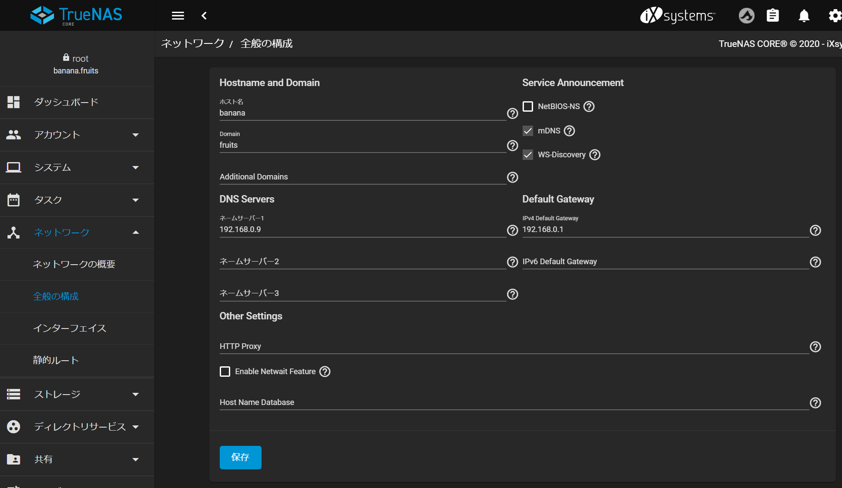Show help for WS-Discovery option

click(x=595, y=155)
